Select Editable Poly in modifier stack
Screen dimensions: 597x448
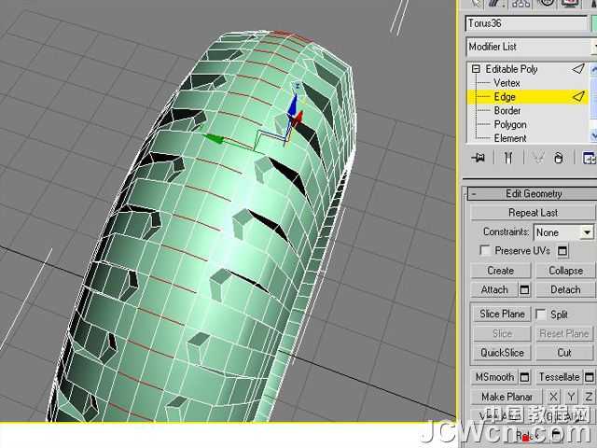(511, 69)
